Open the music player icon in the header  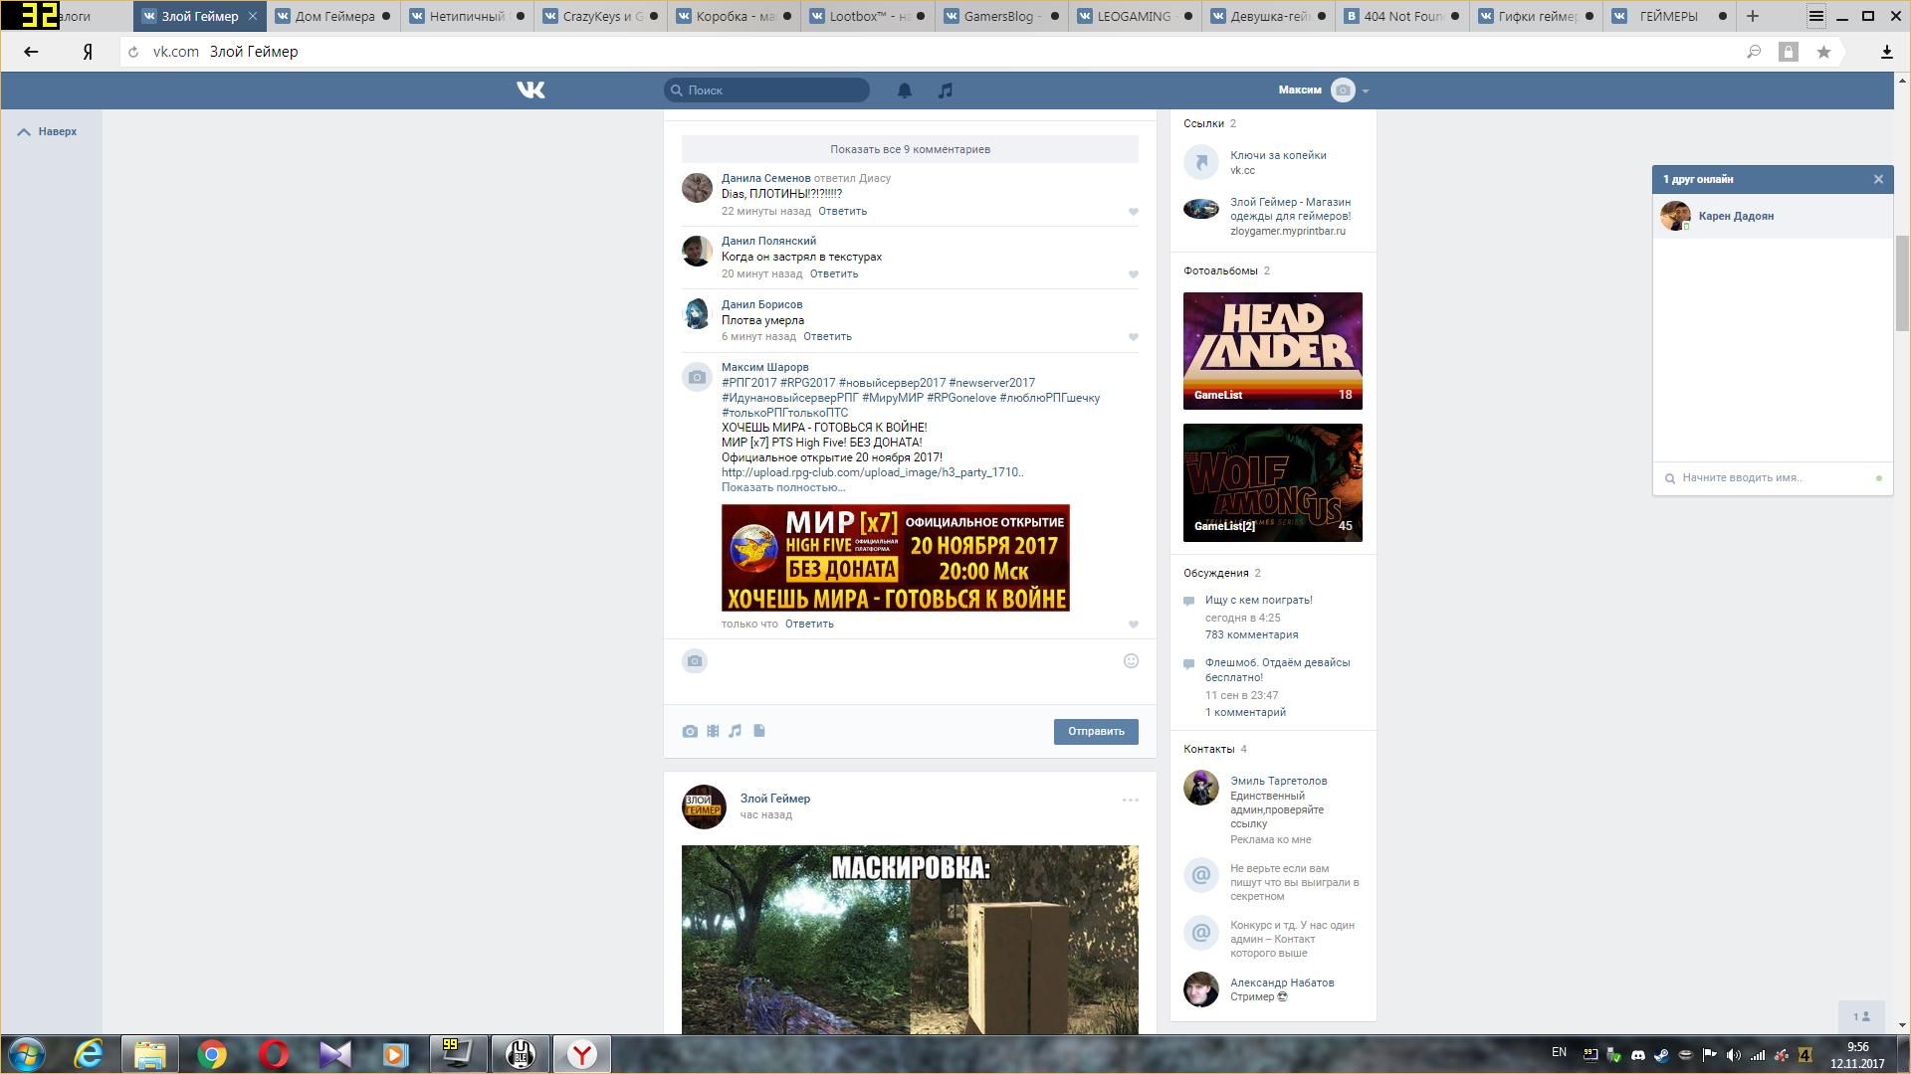[946, 90]
